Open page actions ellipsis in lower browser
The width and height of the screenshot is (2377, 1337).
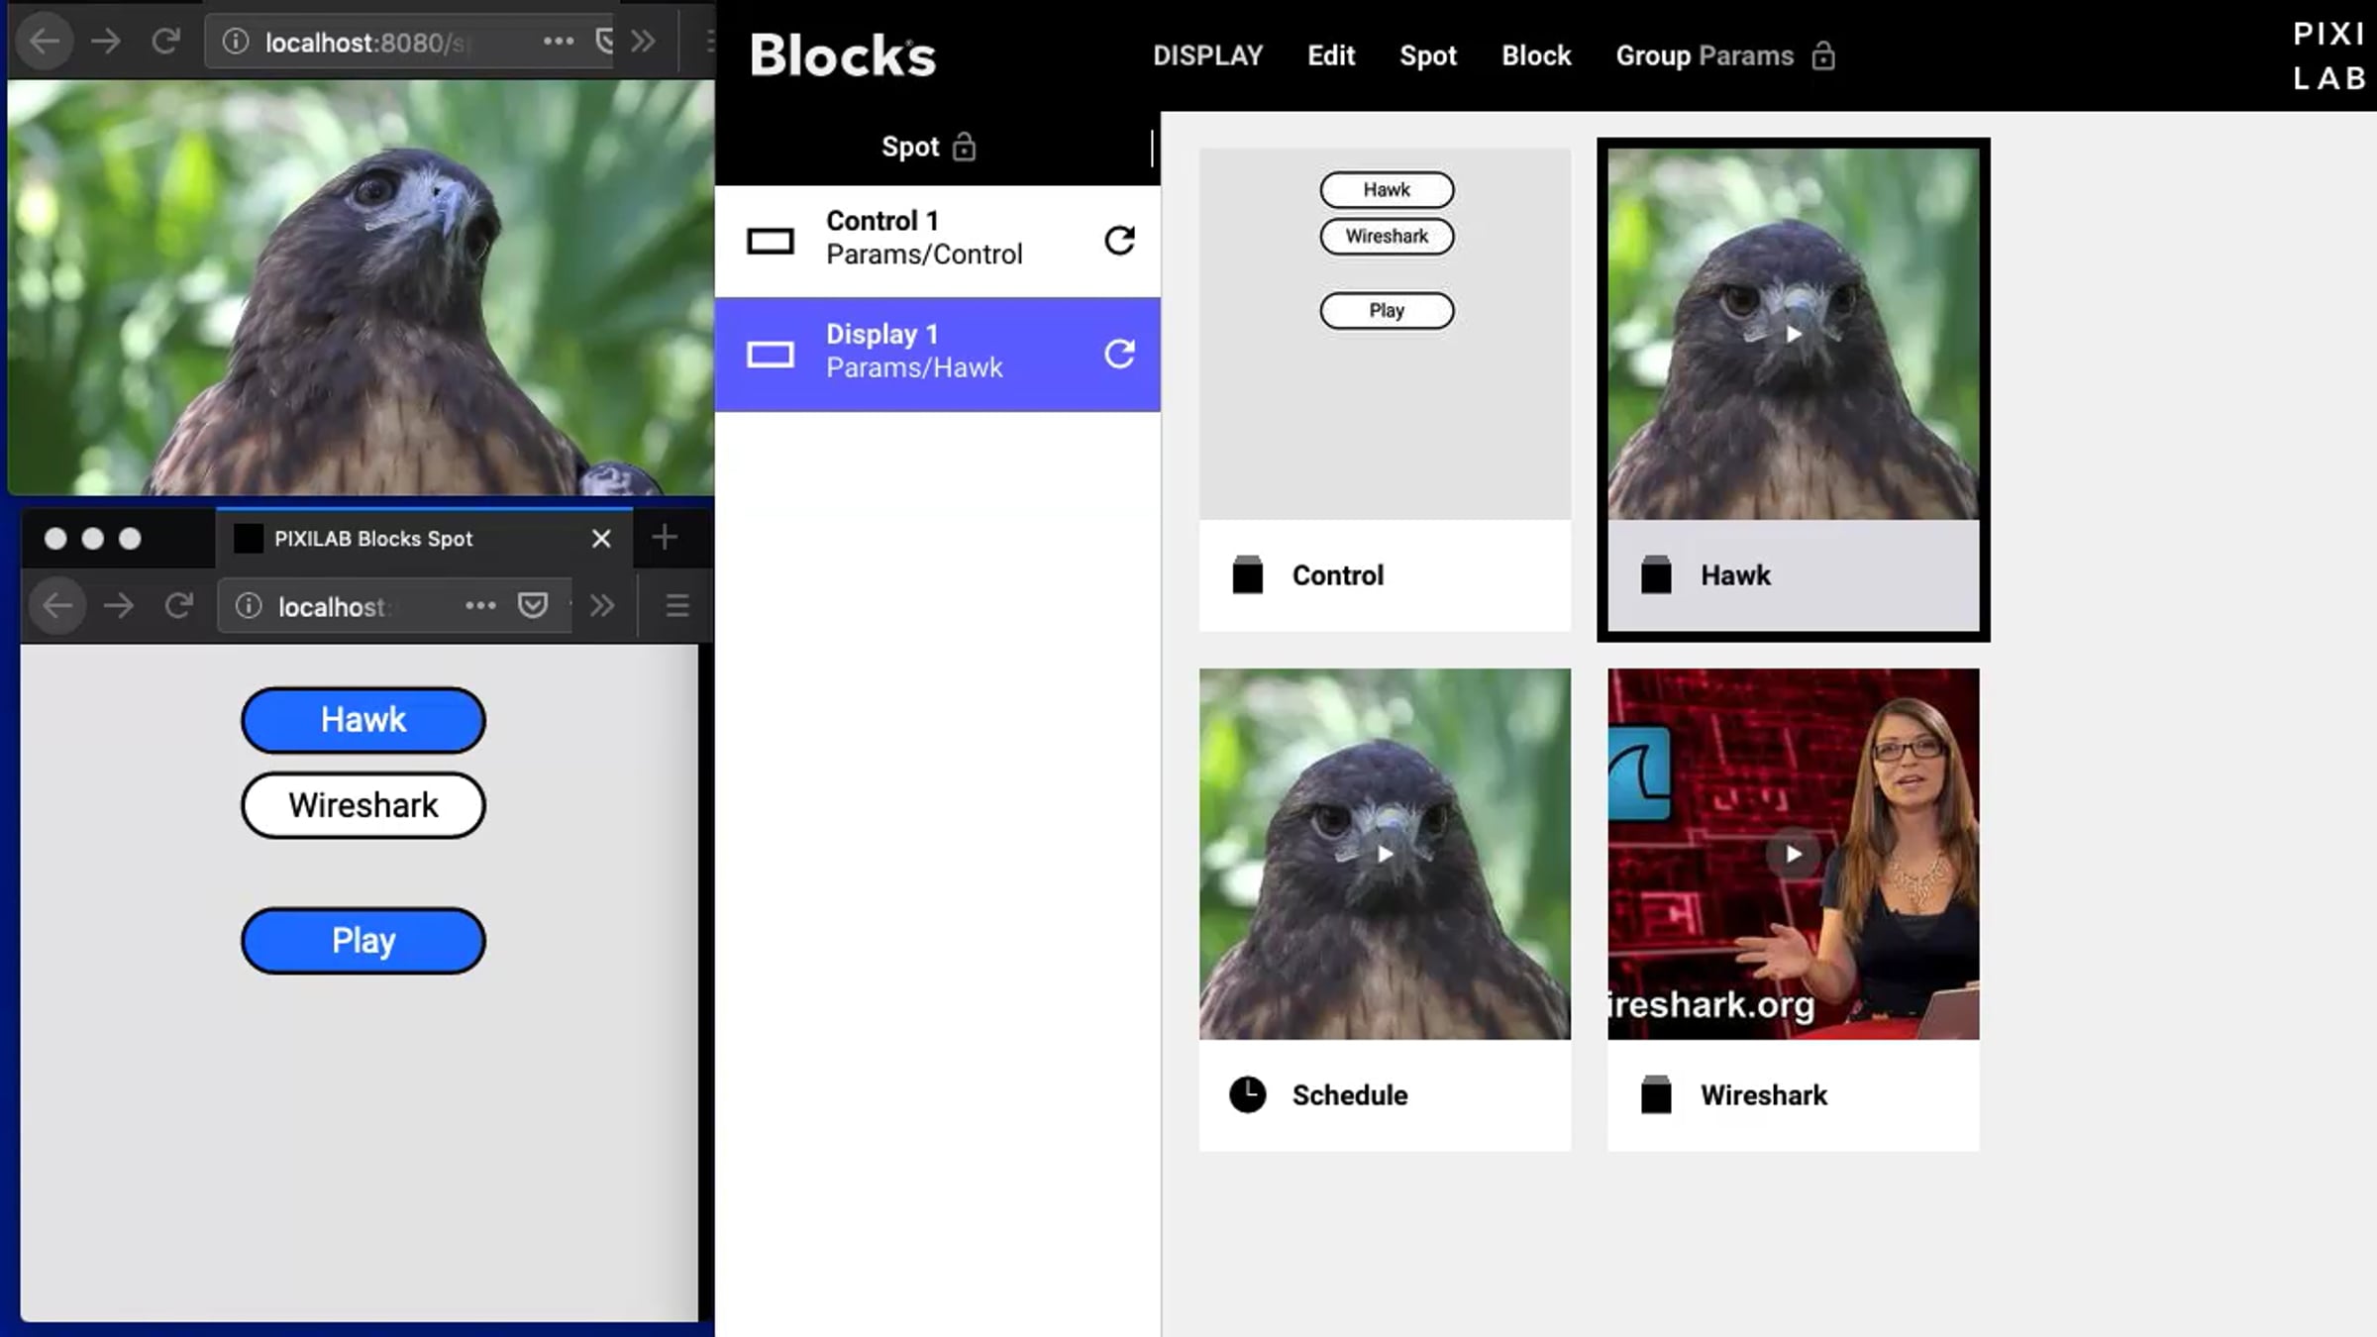coord(480,606)
